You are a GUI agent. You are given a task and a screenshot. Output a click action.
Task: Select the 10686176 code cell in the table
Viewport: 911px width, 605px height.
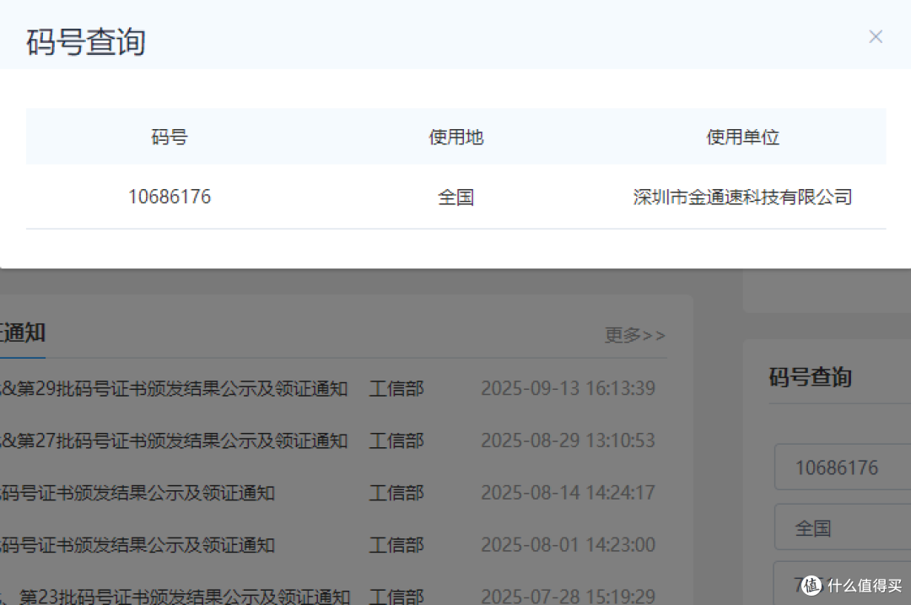pyautogui.click(x=169, y=197)
